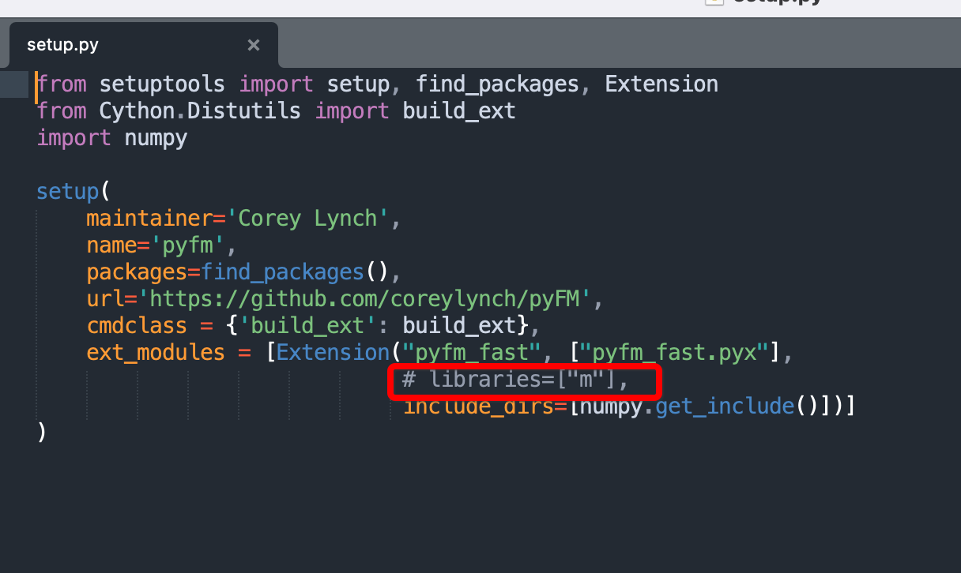Click the packages=find_packages() line
This screenshot has width=961, height=573.
244,272
